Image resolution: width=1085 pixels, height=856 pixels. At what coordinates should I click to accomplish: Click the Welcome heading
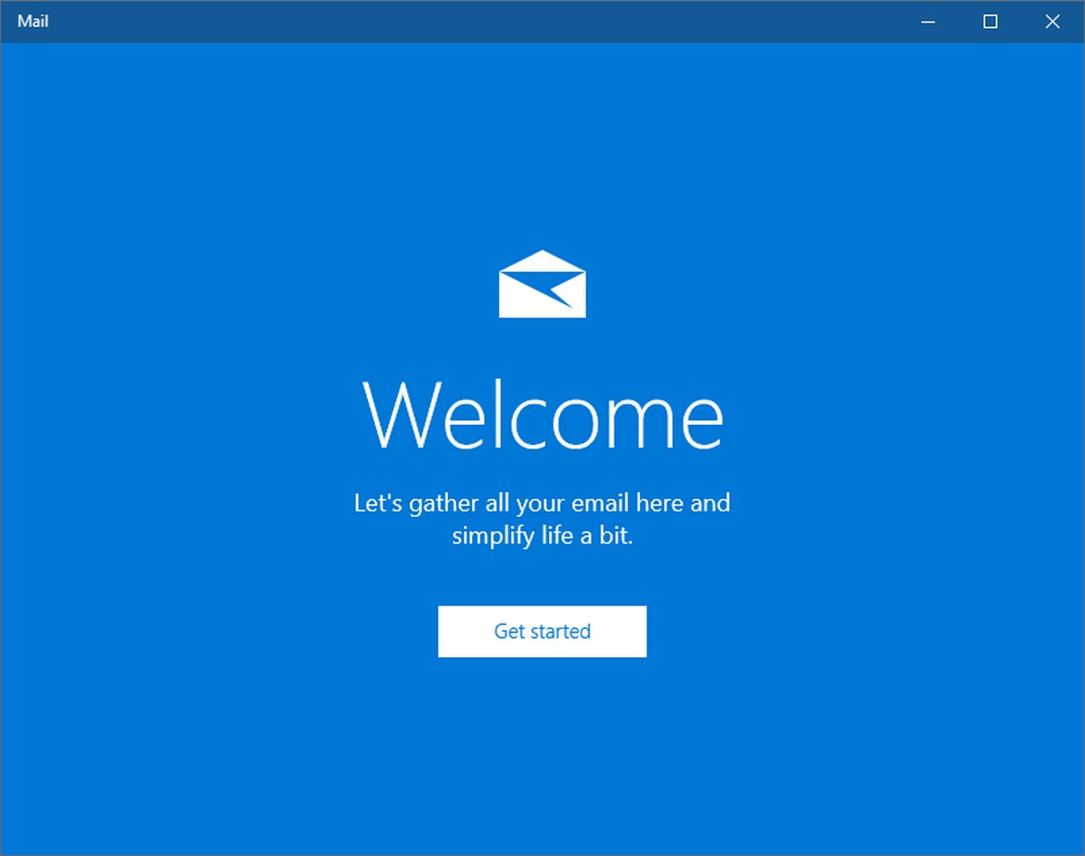coord(542,415)
